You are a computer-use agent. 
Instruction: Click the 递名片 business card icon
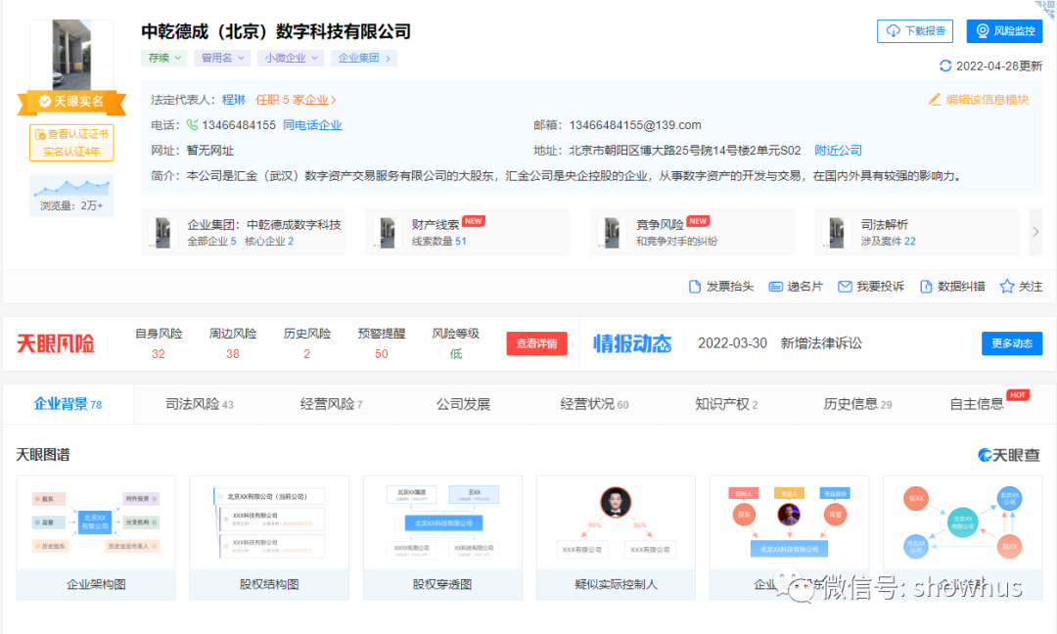775,287
